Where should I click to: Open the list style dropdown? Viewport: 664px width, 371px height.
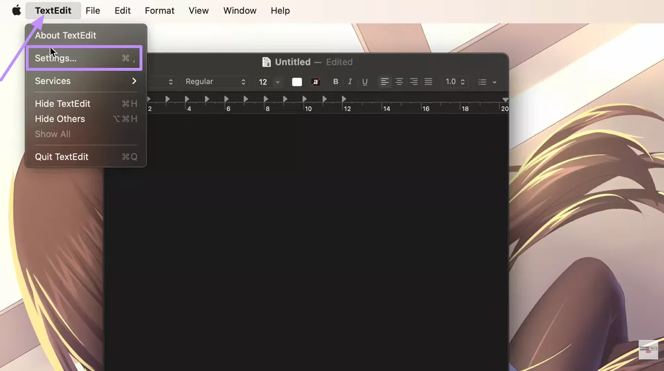[487, 82]
